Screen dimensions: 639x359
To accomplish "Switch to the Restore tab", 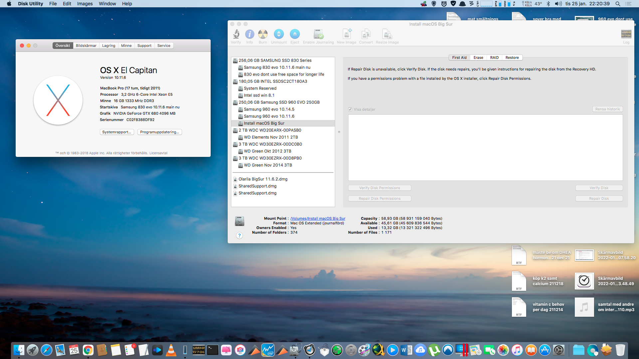I will click(x=512, y=58).
